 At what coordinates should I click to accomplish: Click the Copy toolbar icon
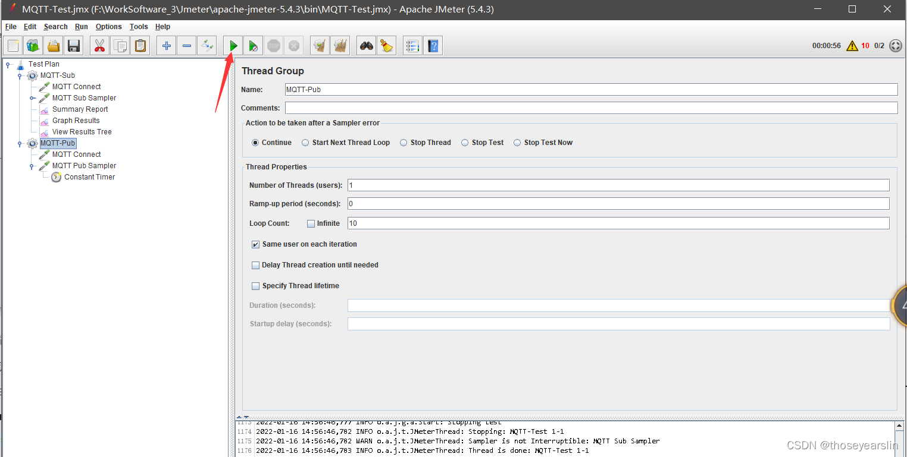[120, 46]
